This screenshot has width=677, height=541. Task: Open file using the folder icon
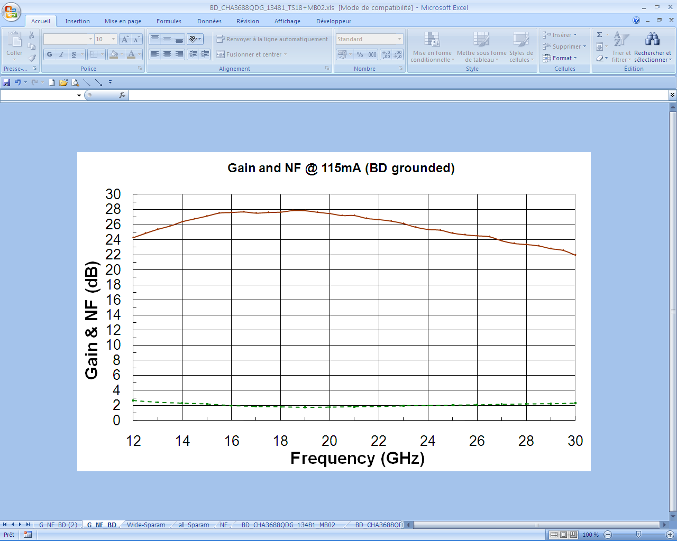click(x=63, y=82)
